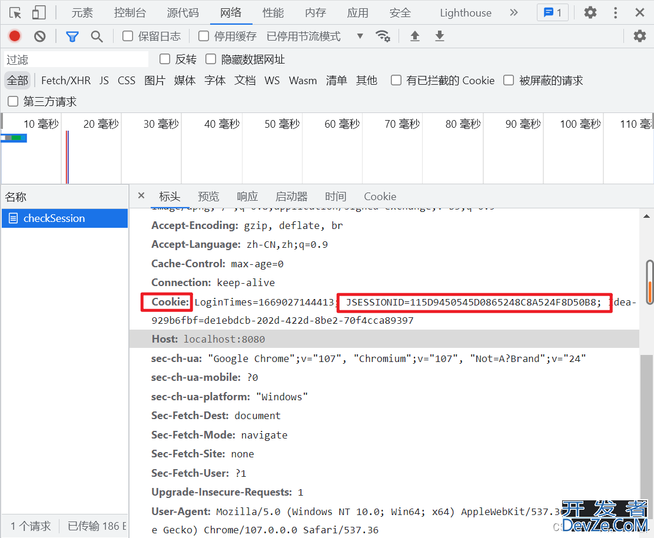Click the import HAR upload arrow icon
654x538 pixels.
414,36
